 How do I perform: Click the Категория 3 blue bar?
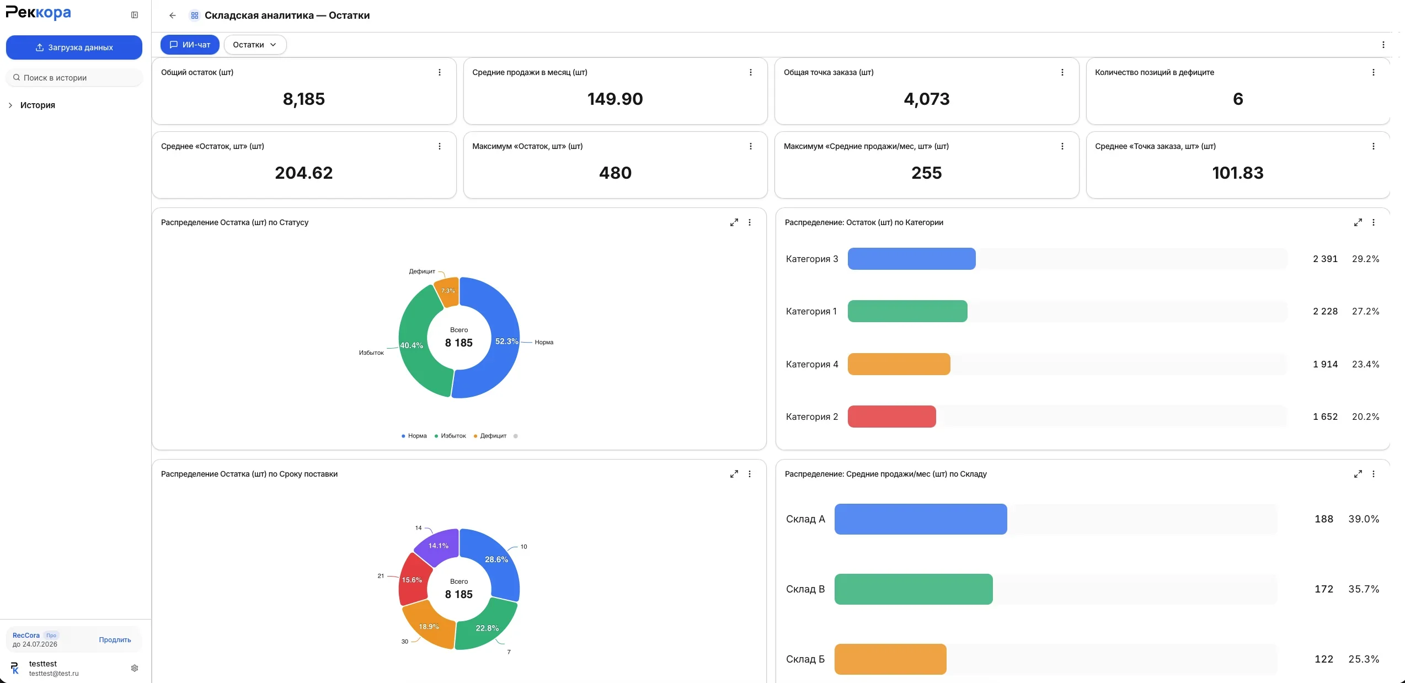point(911,259)
